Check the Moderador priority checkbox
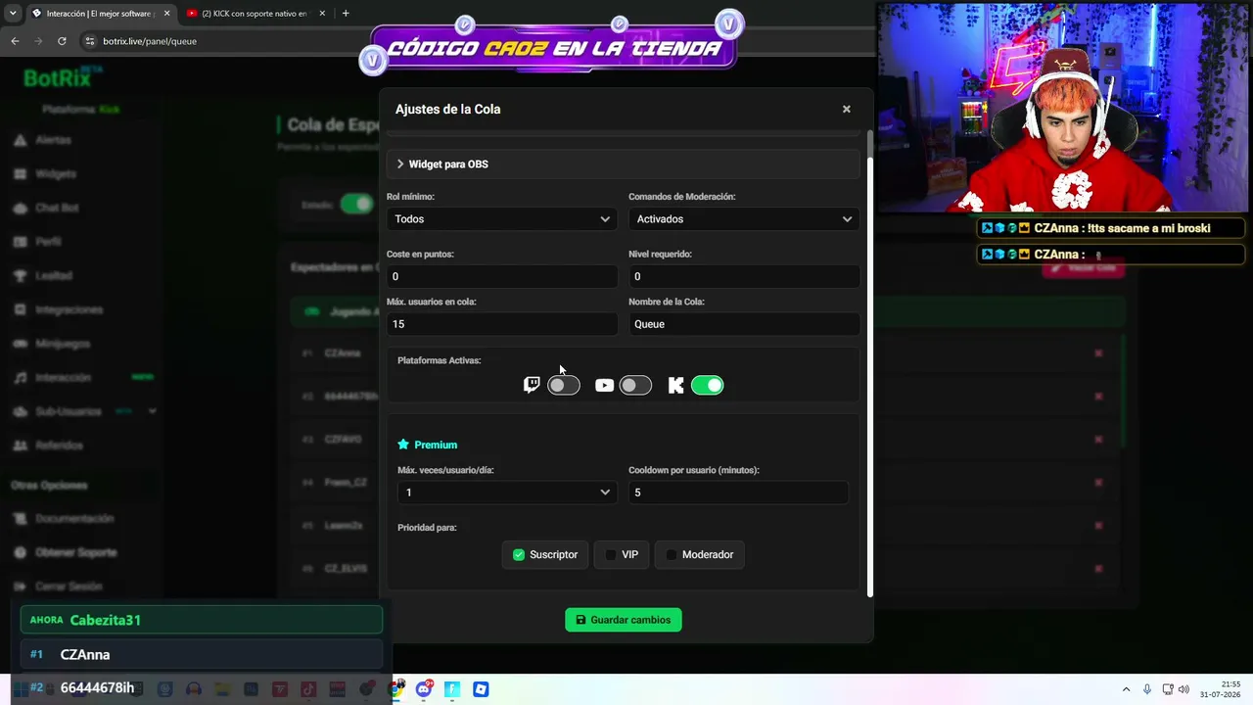The width and height of the screenshot is (1253, 705). (672, 554)
